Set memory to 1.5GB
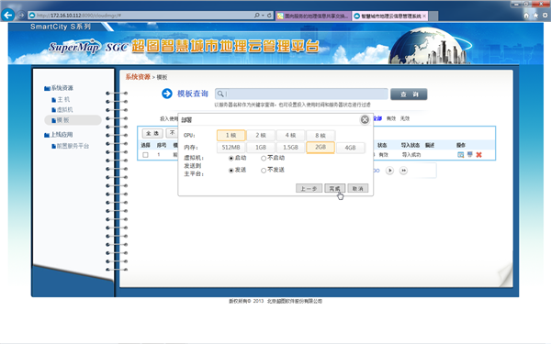Image resolution: width=551 pixels, height=344 pixels. (x=290, y=148)
